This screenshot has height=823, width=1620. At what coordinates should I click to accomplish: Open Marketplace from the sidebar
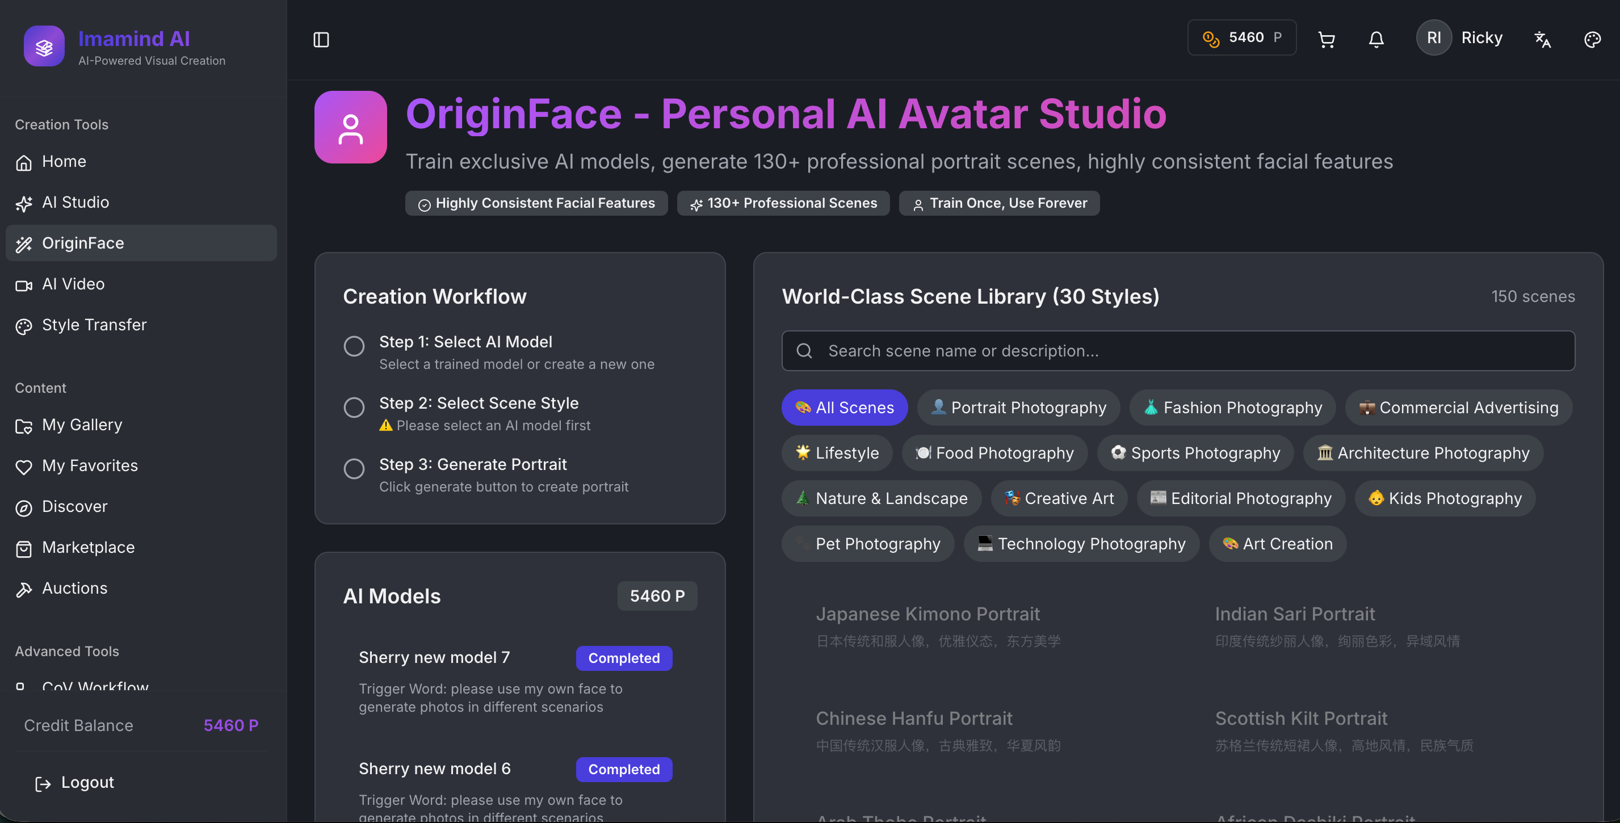[88, 548]
